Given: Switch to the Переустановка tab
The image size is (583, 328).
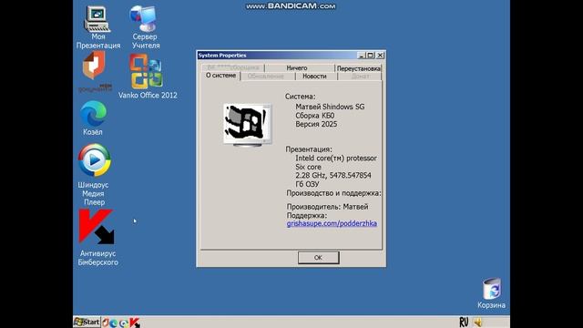Looking at the screenshot, I should point(358,68).
